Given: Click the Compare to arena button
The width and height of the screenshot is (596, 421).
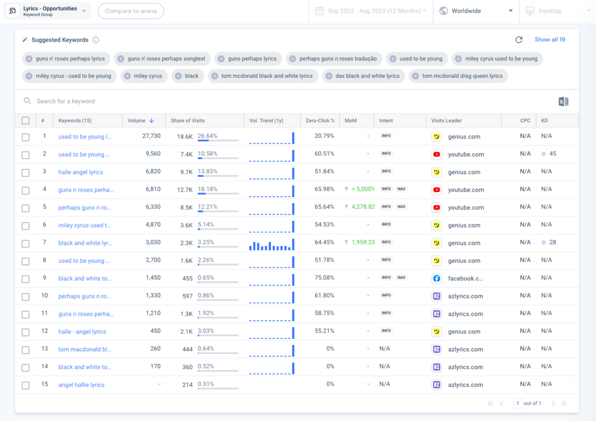Looking at the screenshot, I should pos(130,11).
